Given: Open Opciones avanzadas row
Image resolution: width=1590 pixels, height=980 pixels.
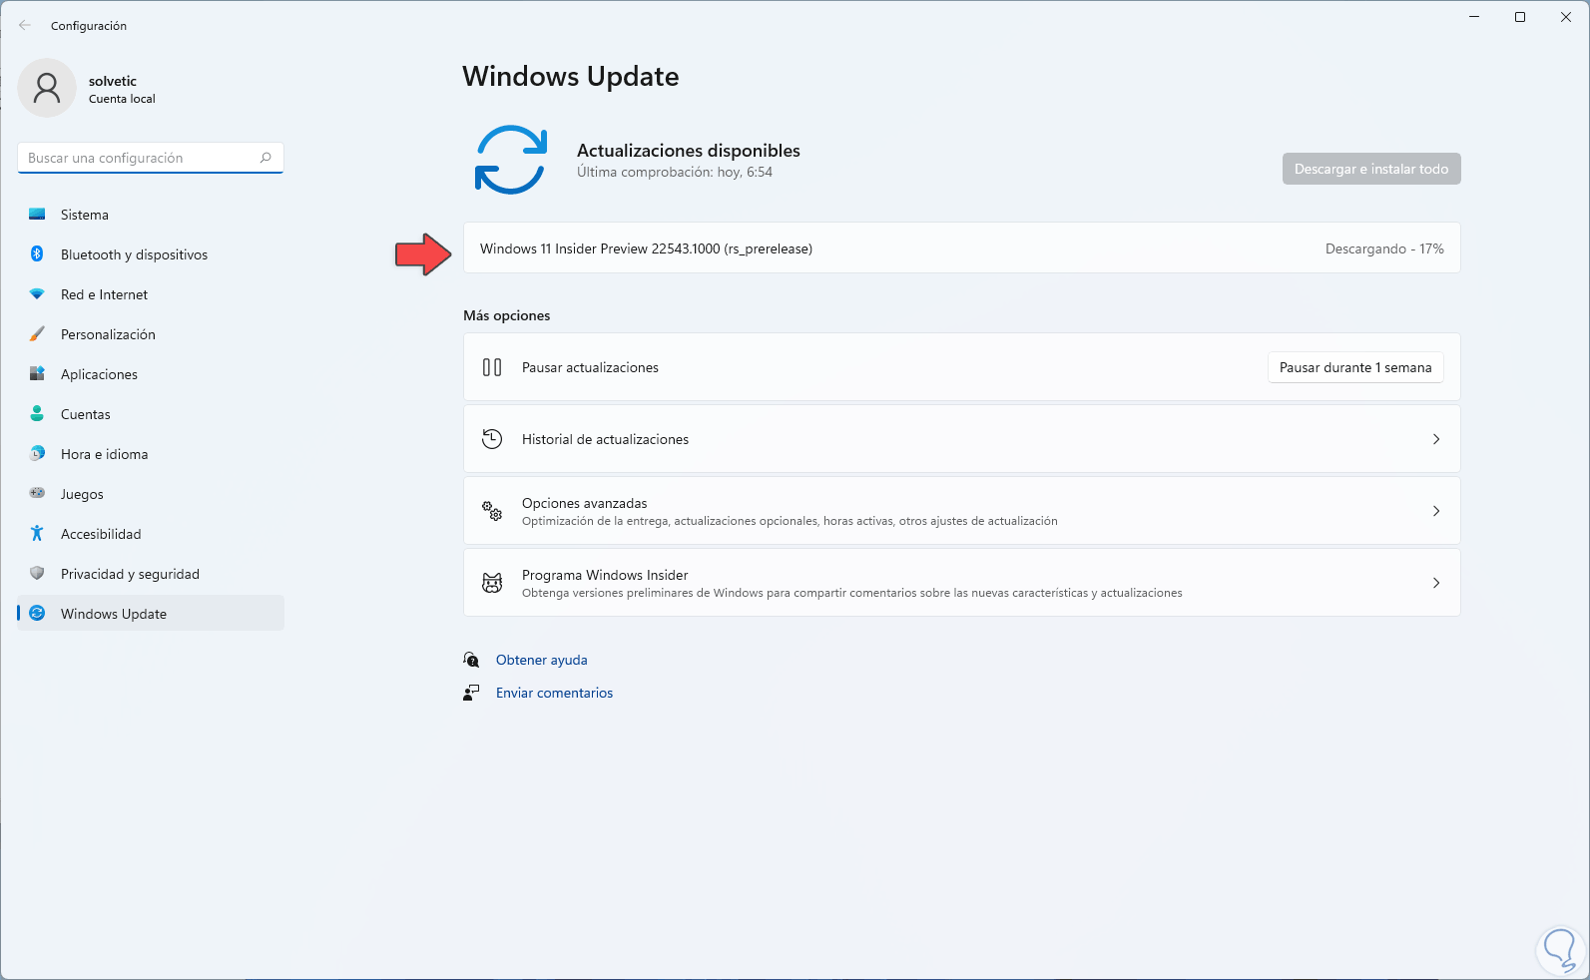Looking at the screenshot, I should pyautogui.click(x=962, y=511).
